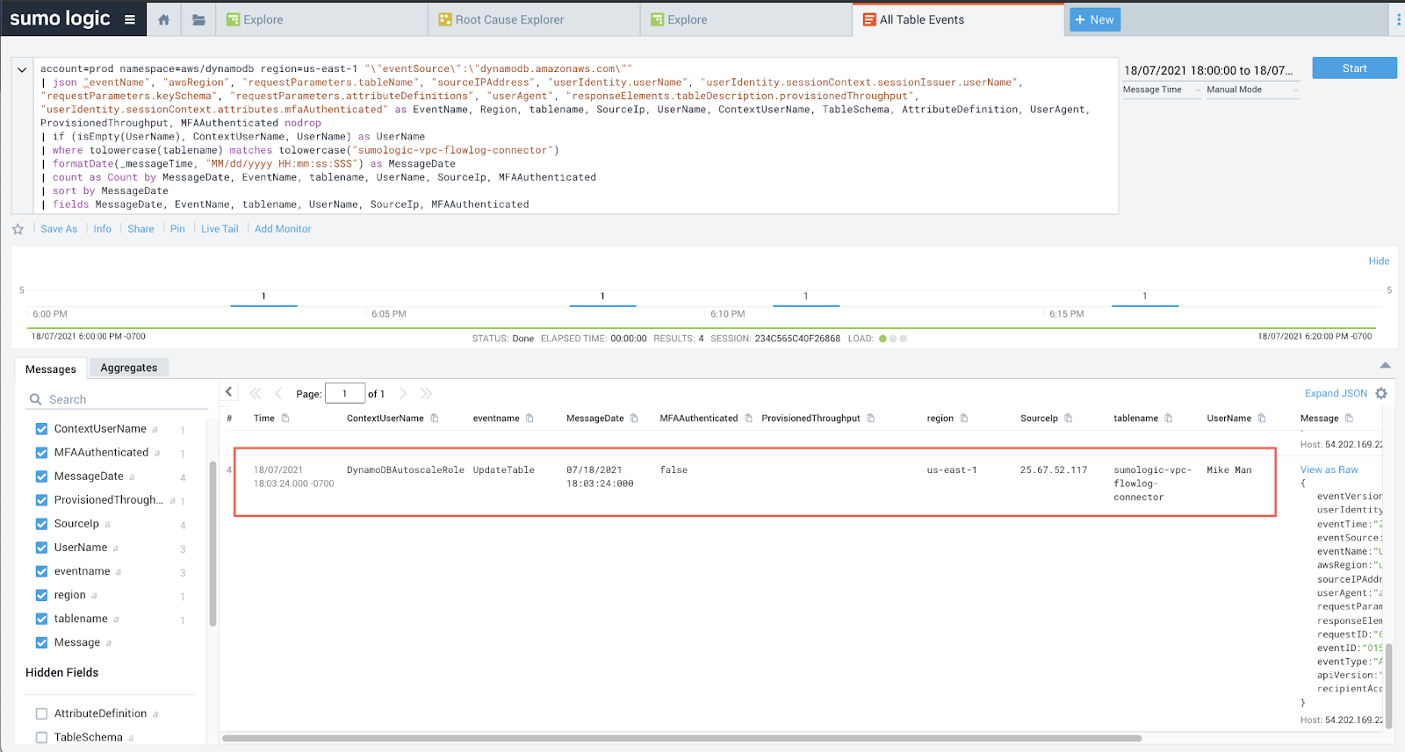Viewport: 1405px width, 752px height.
Task: Click the New tab button
Action: click(1094, 19)
